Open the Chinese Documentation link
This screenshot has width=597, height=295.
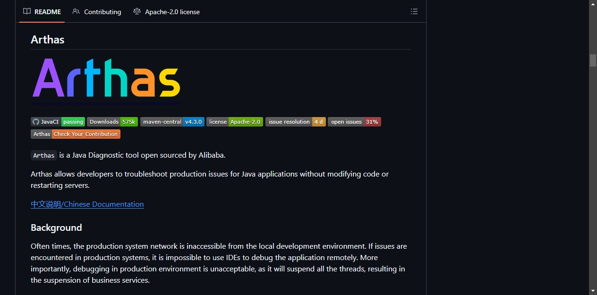point(87,204)
